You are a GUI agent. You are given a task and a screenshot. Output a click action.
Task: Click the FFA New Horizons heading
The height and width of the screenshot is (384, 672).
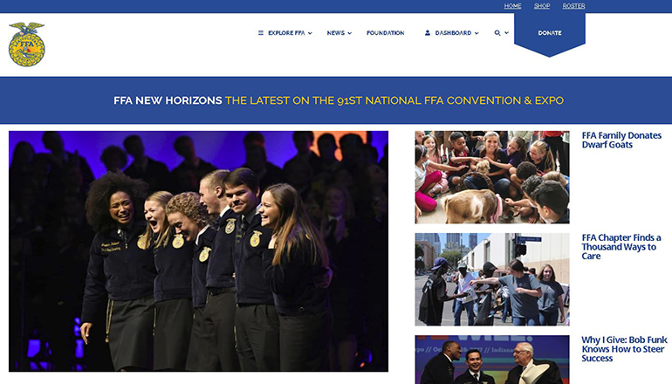point(168,100)
